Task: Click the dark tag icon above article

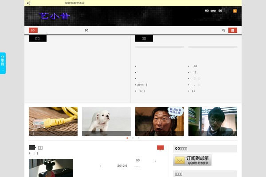Action: point(32,147)
